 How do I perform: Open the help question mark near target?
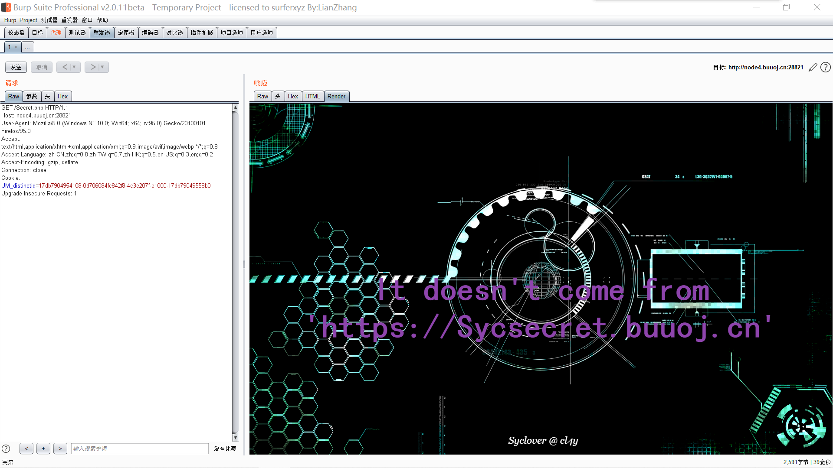click(826, 67)
